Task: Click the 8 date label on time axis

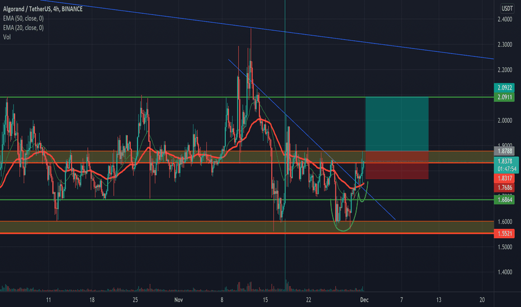Action: pos(222,300)
